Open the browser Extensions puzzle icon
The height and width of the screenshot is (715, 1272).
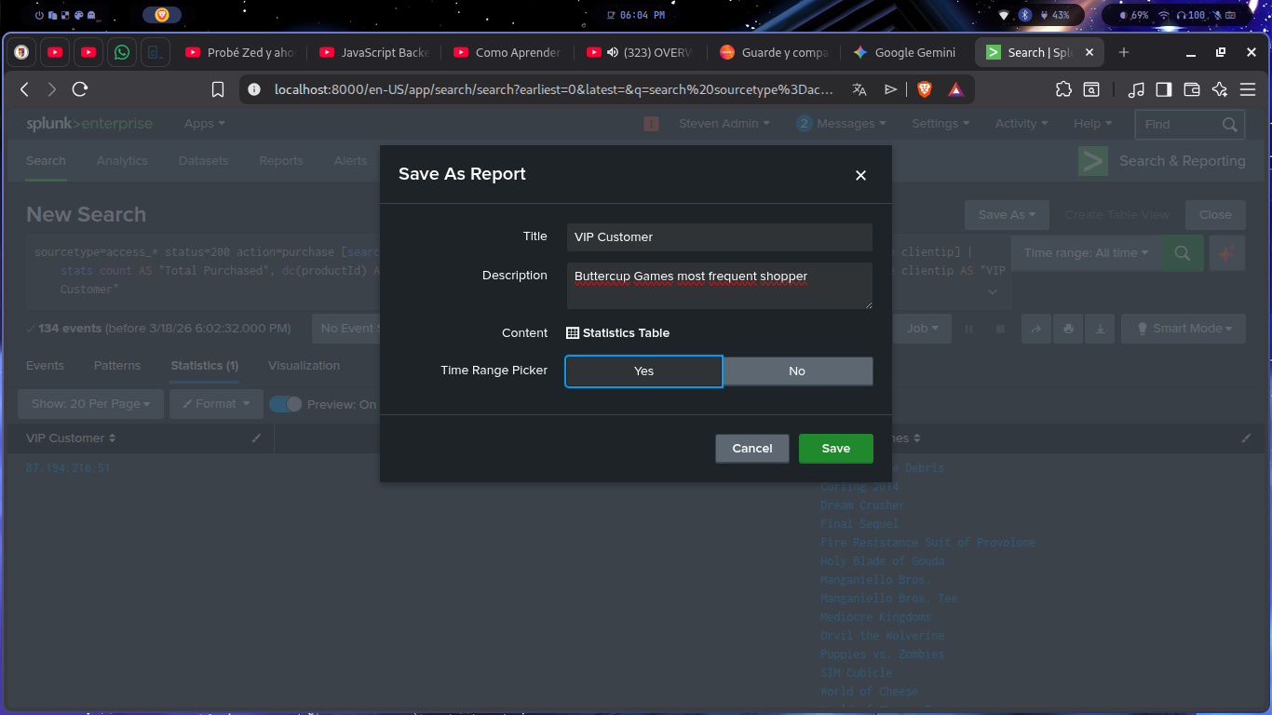[1063, 89]
